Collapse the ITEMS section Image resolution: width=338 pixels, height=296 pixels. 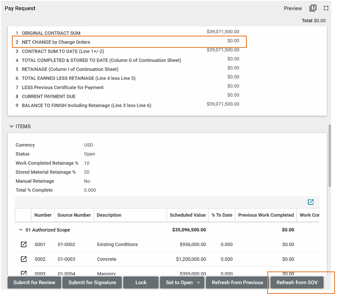[11, 126]
